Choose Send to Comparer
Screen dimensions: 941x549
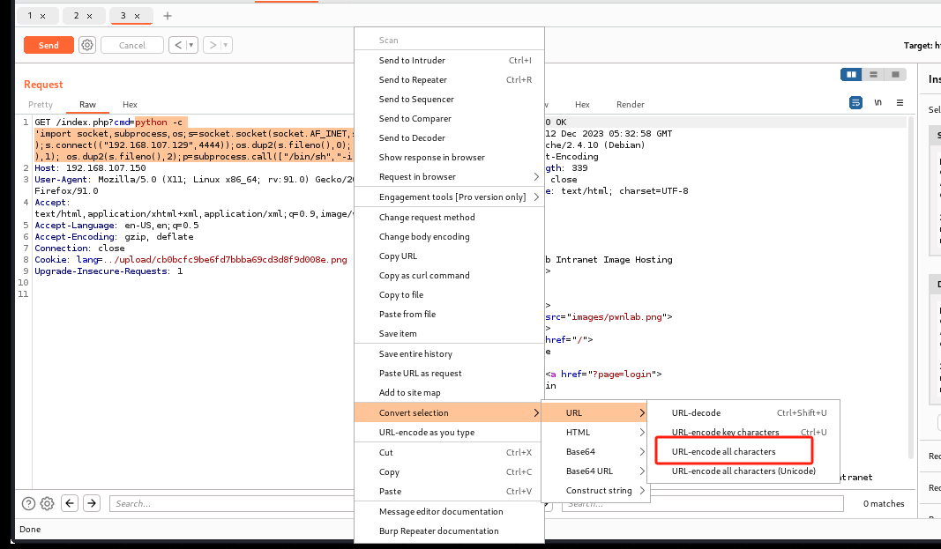pyautogui.click(x=450, y=119)
